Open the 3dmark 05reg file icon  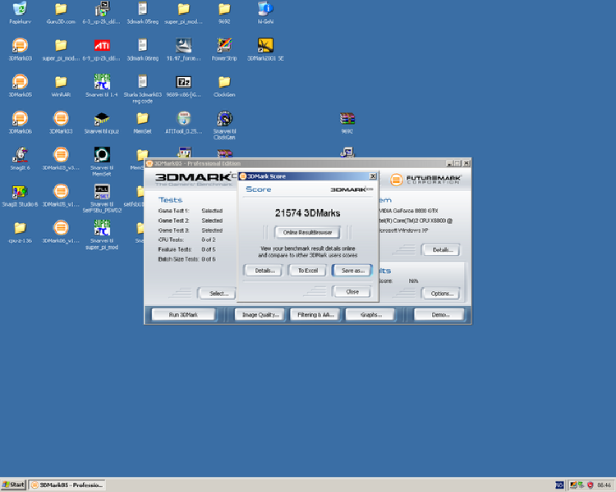[143, 13]
